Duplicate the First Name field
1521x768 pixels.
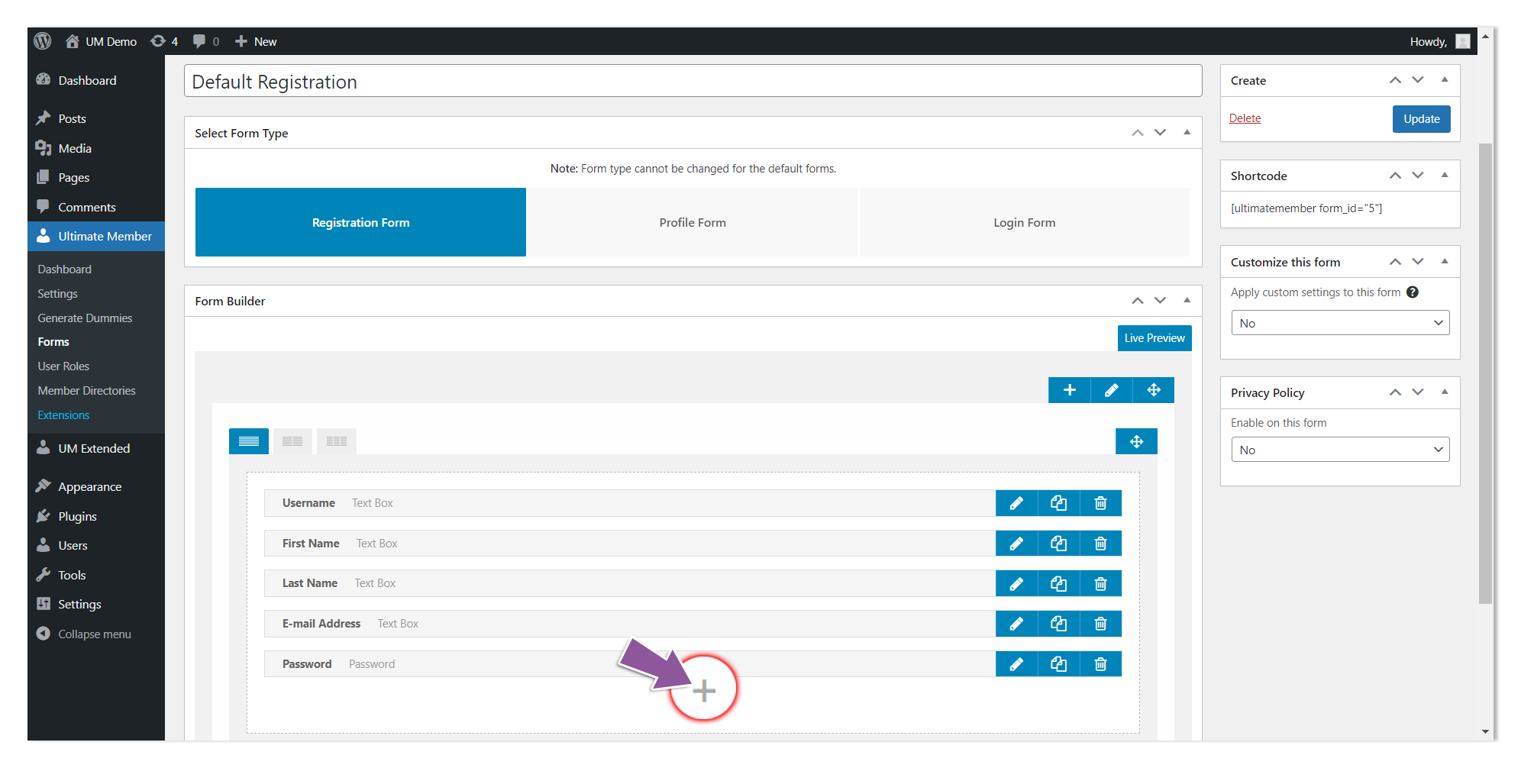(1058, 544)
